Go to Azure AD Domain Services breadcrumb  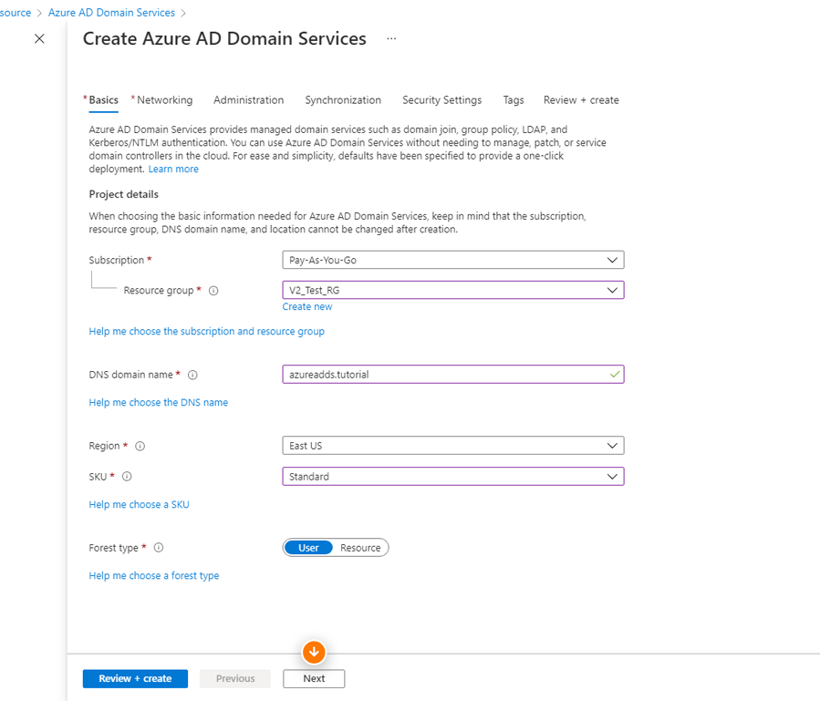111,13
